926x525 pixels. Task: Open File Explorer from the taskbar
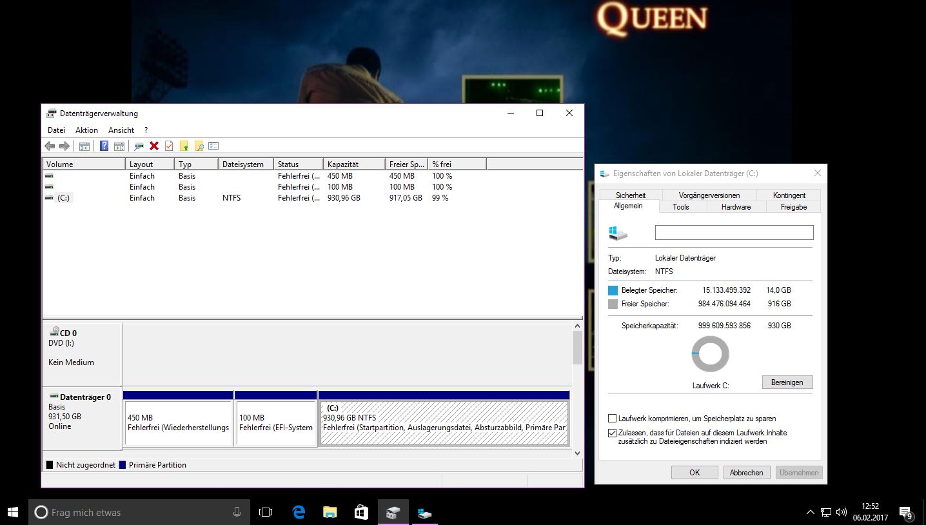[x=330, y=512]
